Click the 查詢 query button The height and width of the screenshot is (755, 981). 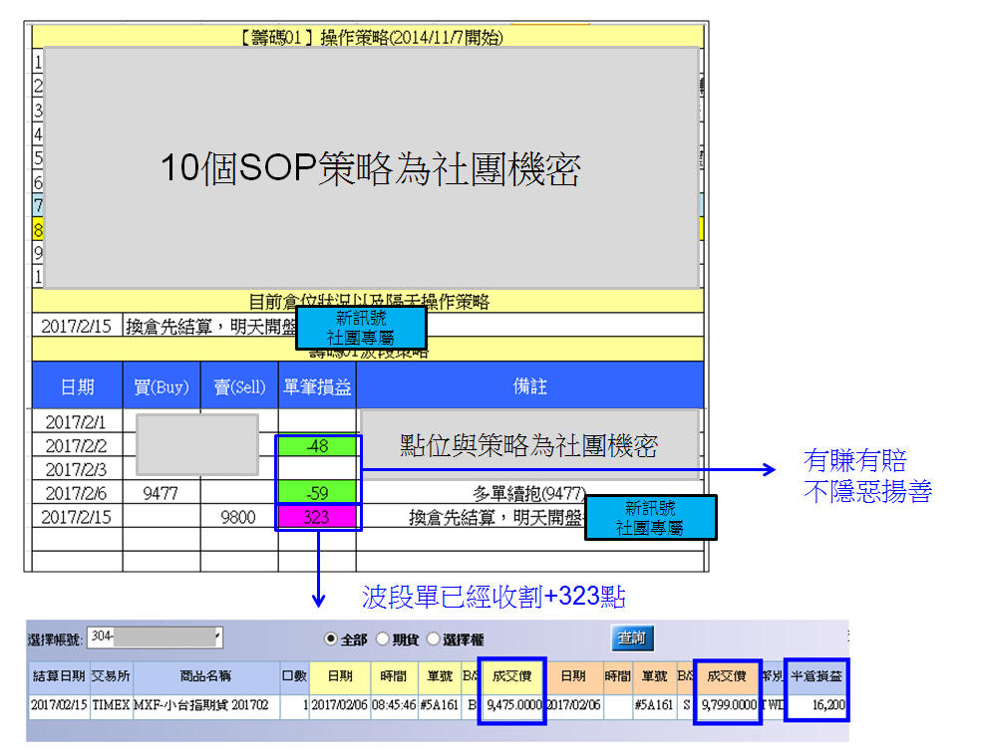point(632,637)
